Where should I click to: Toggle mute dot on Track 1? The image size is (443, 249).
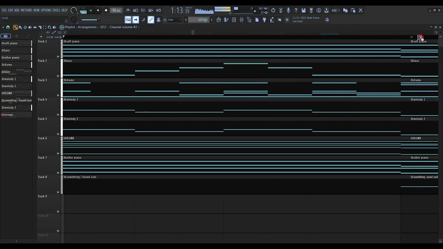[x=58, y=56]
